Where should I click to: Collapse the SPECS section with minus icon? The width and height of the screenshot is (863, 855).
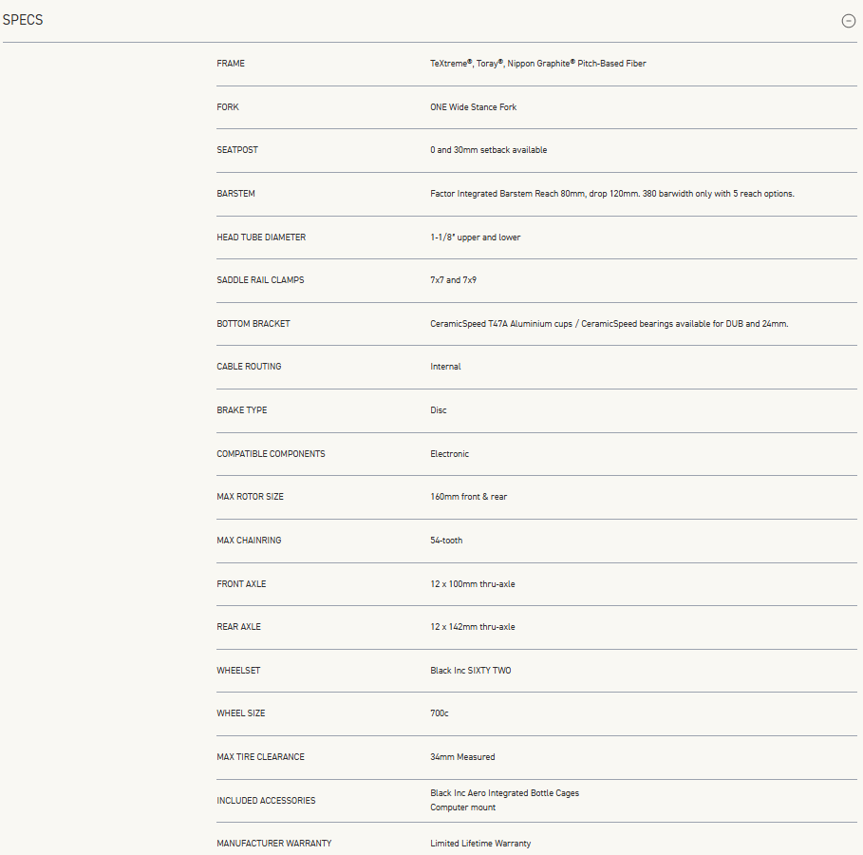(x=848, y=21)
